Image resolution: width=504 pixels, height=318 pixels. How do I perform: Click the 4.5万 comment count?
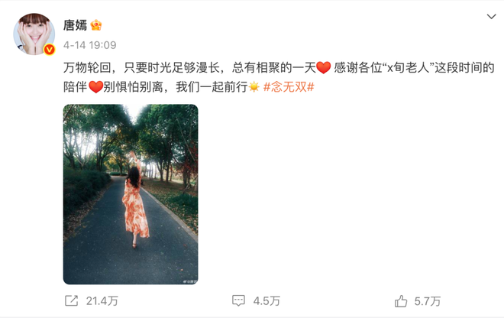tap(267, 301)
